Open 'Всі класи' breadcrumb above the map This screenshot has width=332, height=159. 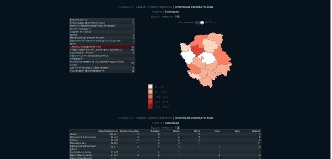(x=123, y=6)
